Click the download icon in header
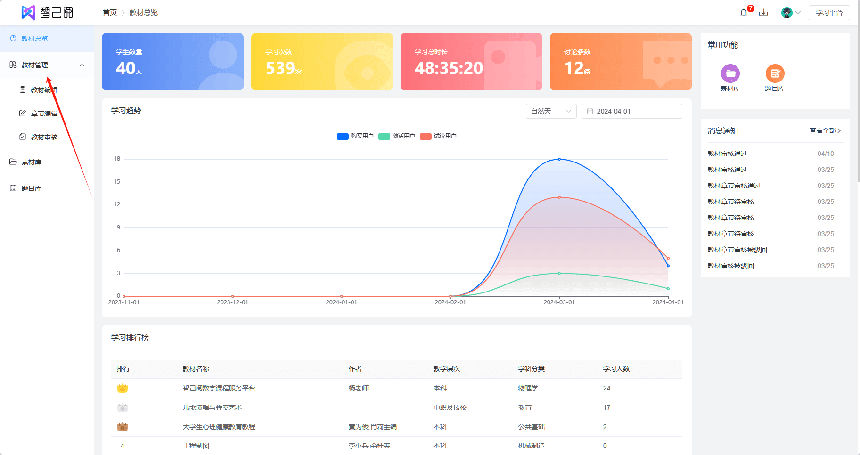This screenshot has height=455, width=860. 763,13
